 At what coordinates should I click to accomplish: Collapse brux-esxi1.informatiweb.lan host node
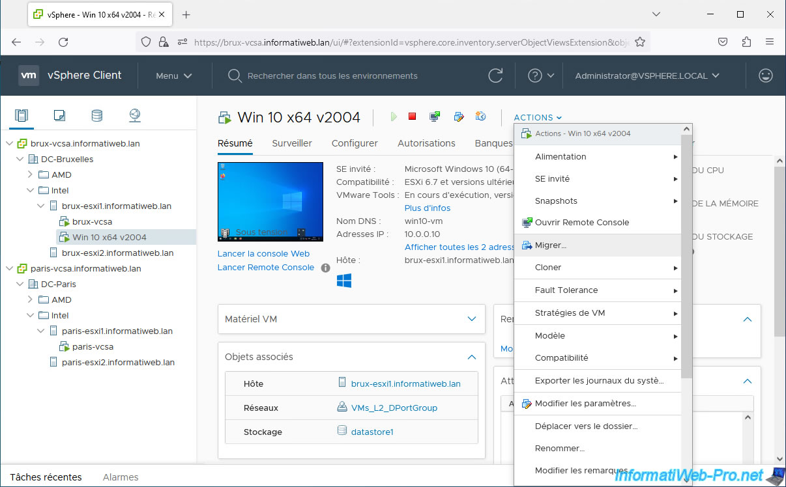pos(40,206)
